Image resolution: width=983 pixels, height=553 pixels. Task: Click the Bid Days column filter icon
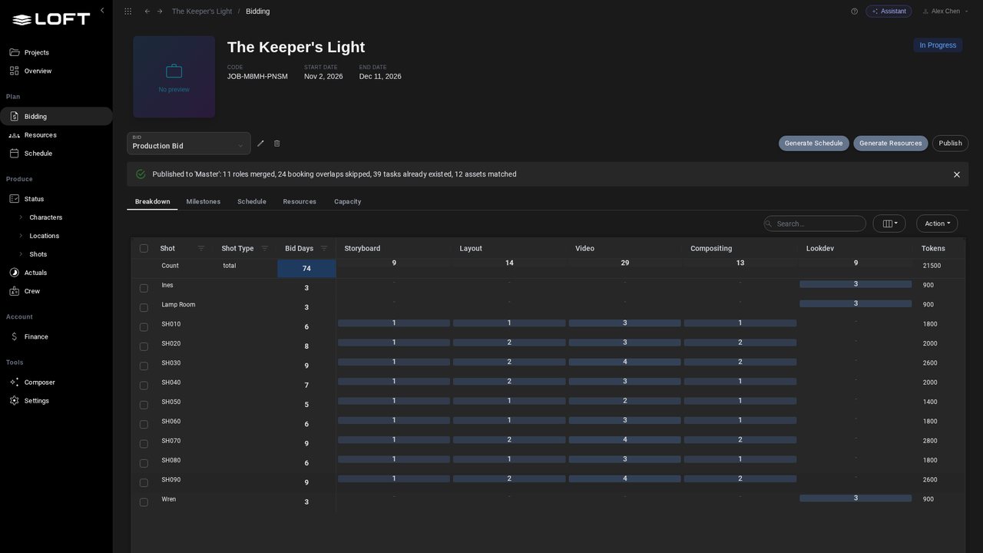tap(324, 248)
